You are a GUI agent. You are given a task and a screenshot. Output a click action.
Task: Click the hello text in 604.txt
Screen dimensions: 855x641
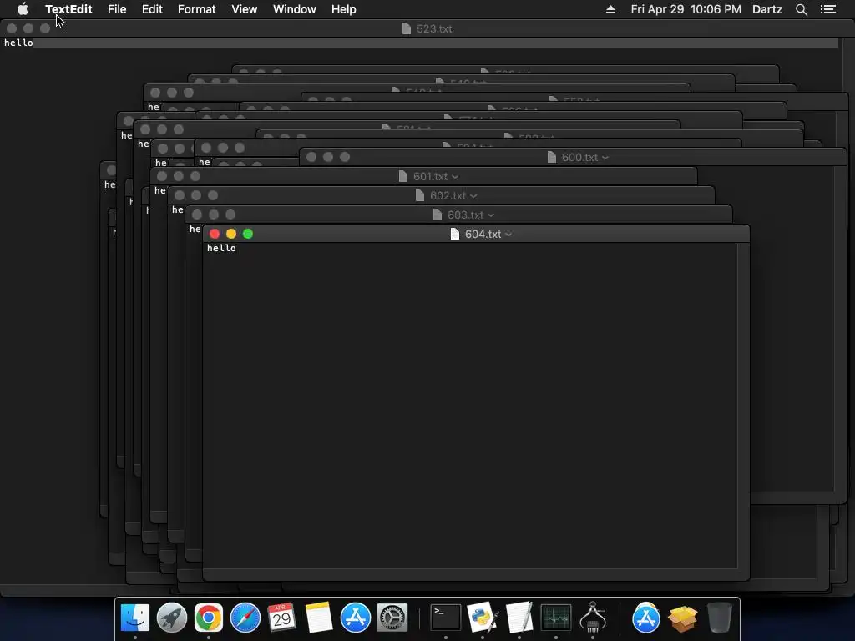pyautogui.click(x=221, y=248)
